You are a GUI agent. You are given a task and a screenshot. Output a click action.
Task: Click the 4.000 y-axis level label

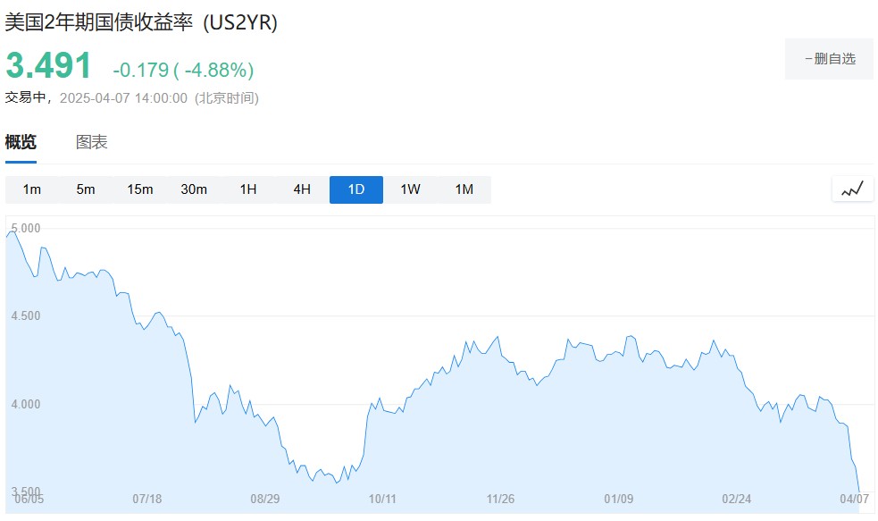click(26, 404)
